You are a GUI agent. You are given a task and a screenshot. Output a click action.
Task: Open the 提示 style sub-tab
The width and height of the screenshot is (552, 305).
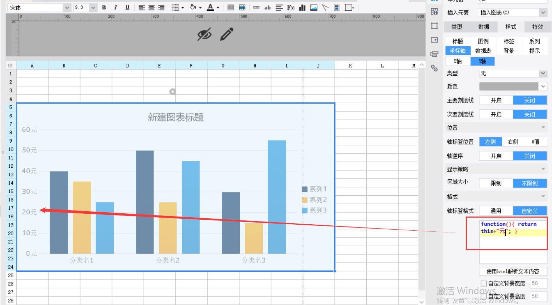coord(534,51)
